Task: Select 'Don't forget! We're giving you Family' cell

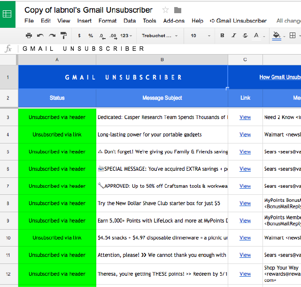Action: pos(162,151)
